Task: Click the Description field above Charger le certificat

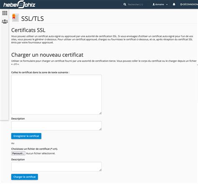Action: coord(56,166)
